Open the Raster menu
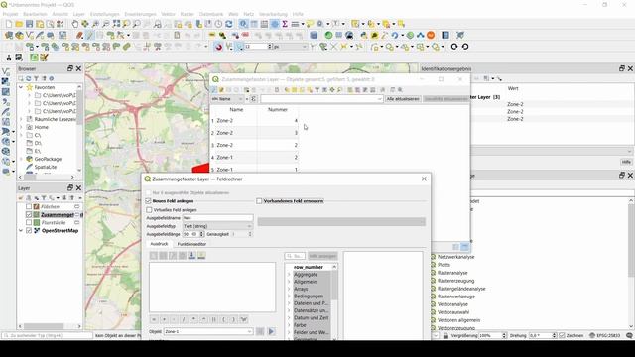This screenshot has height=357, width=635. [188, 14]
